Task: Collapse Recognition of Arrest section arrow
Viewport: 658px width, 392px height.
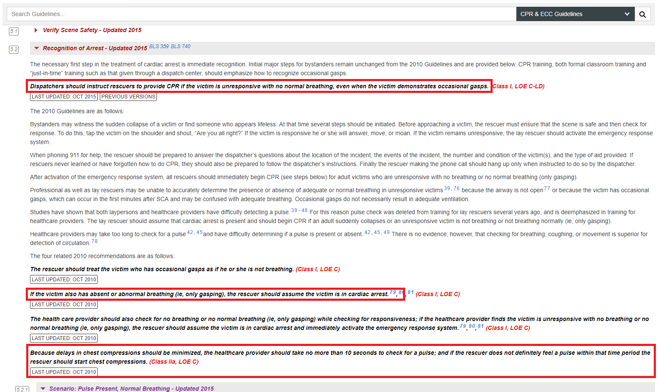Action: point(36,48)
